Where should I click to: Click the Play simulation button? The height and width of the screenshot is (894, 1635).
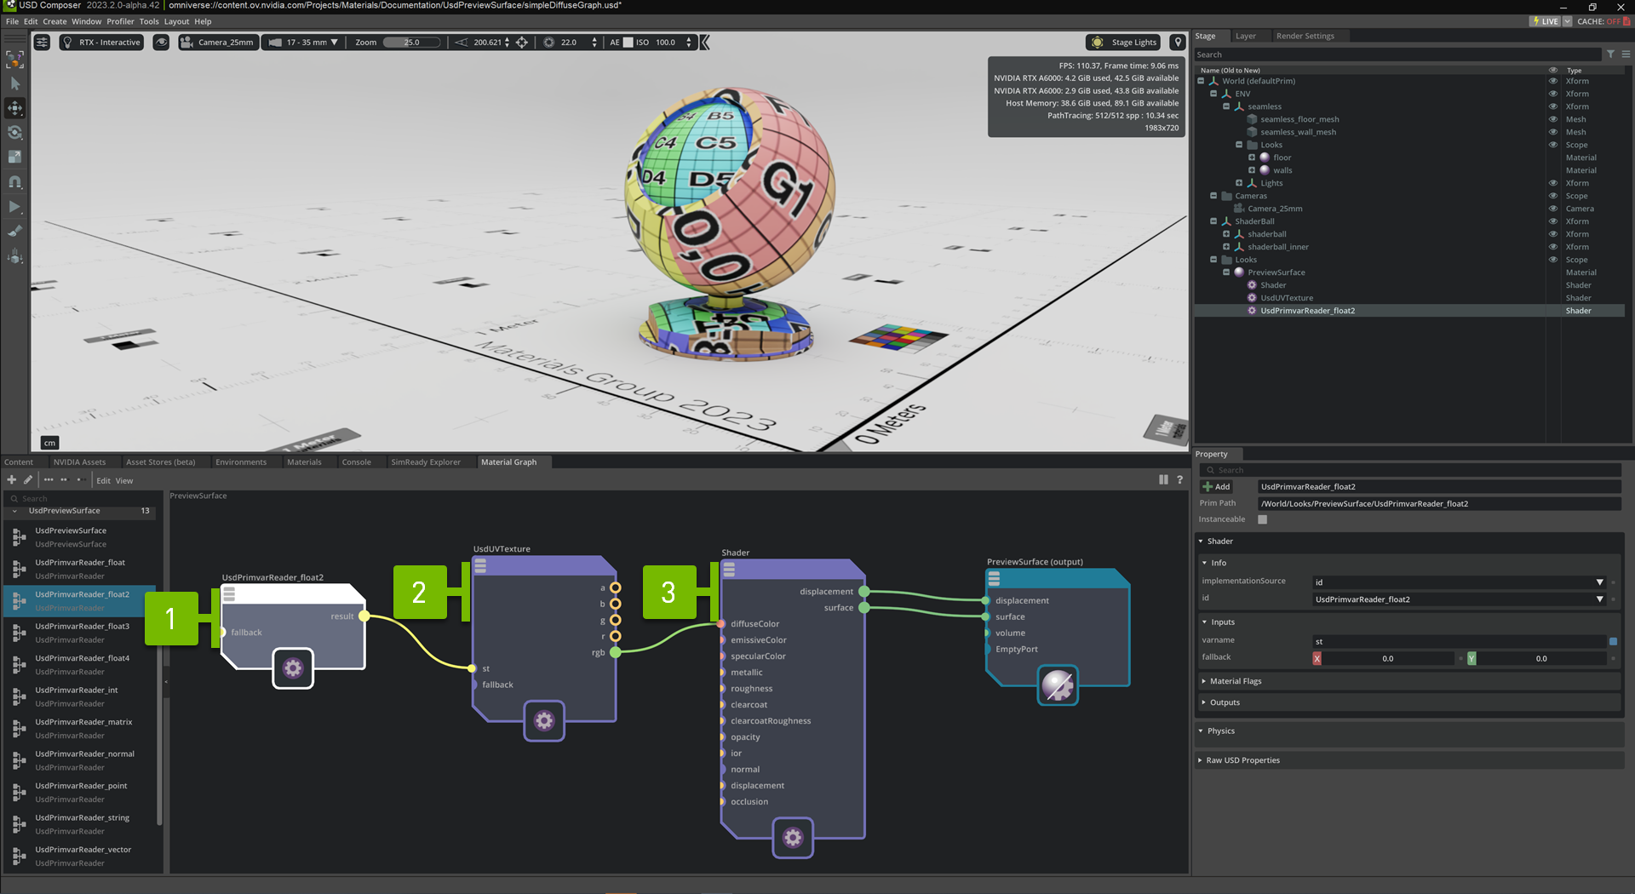pyautogui.click(x=15, y=207)
